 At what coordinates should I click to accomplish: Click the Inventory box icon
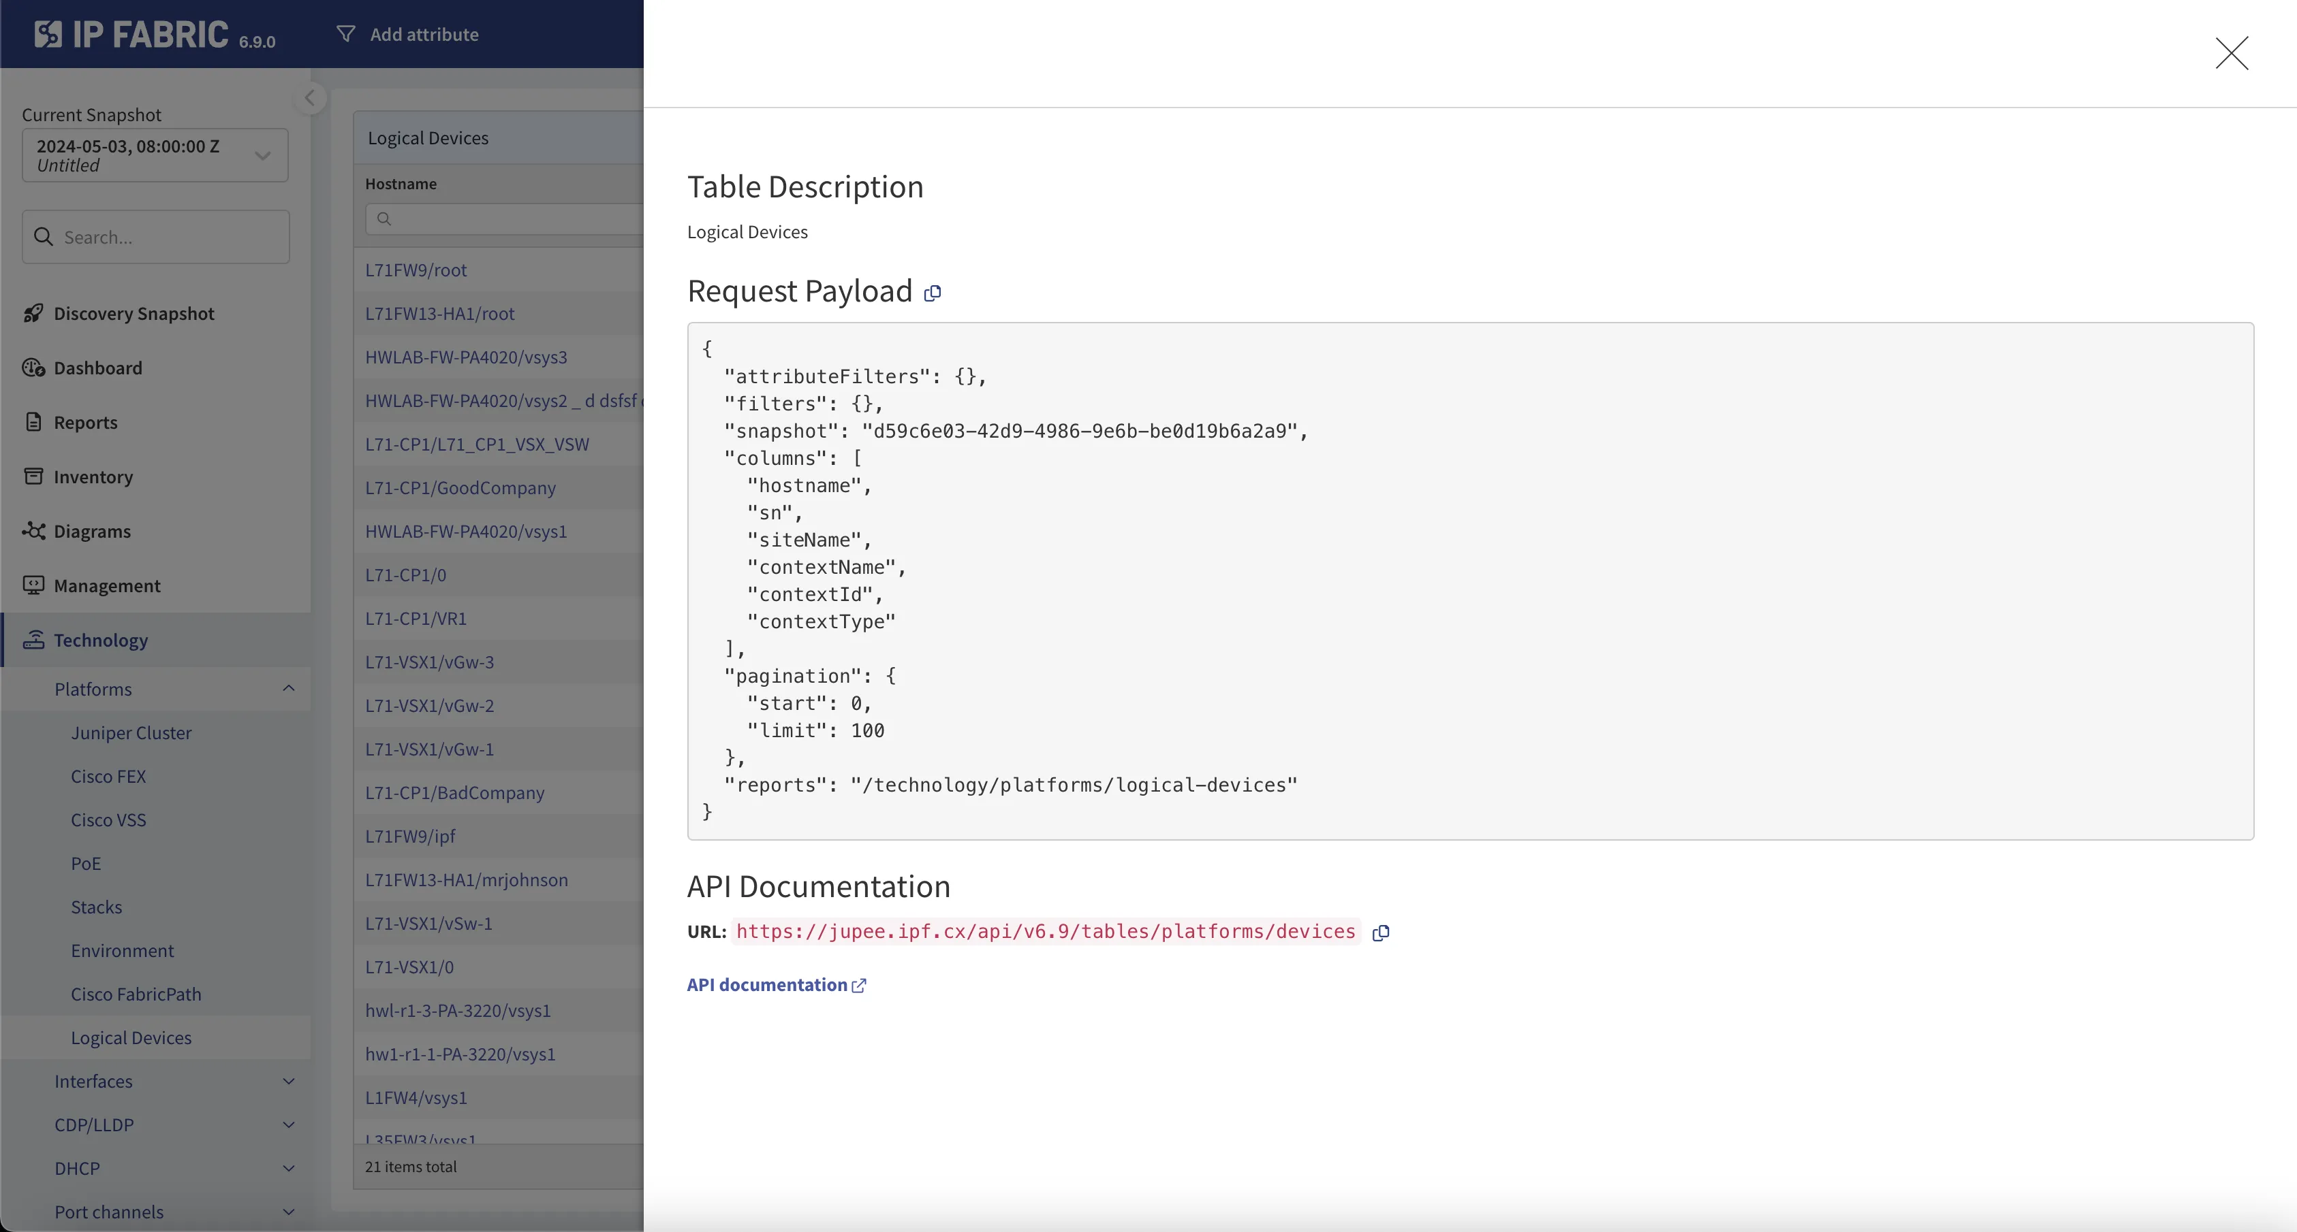coord(34,476)
